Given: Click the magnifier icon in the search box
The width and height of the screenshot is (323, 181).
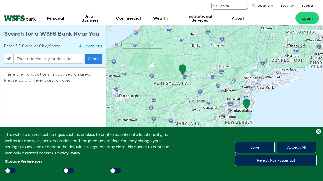Looking at the screenshot, I should coord(215,6).
